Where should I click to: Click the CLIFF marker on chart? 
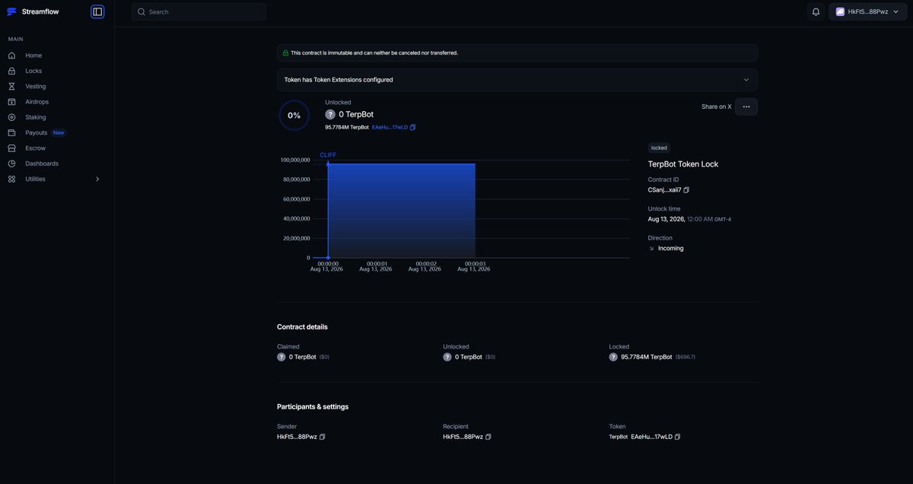[x=328, y=155]
